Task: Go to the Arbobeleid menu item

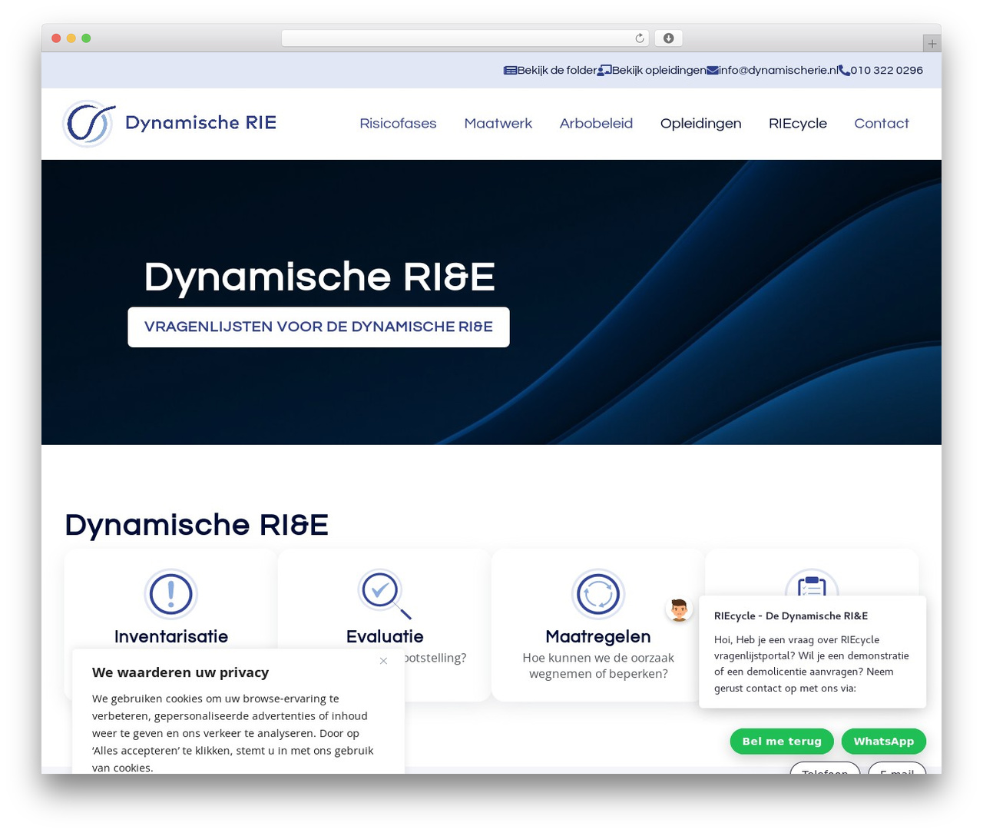Action: coord(596,124)
